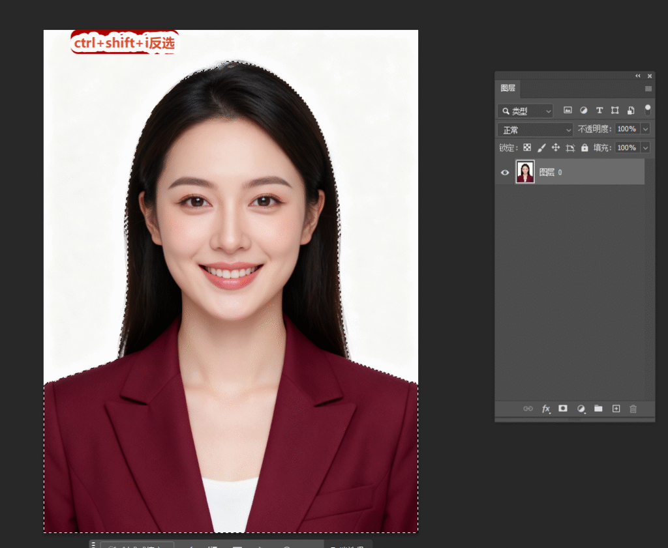Lock all with the padlock icon
Viewport: 668px width, 548px height.
[x=584, y=148]
